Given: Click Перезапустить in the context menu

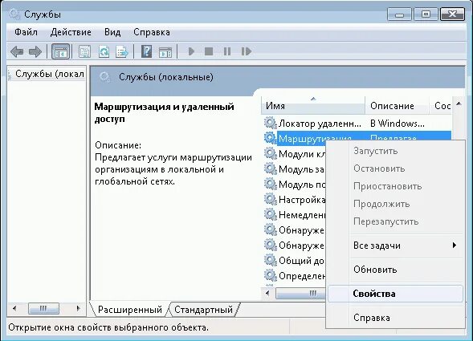Looking at the screenshot, I should (395, 222).
